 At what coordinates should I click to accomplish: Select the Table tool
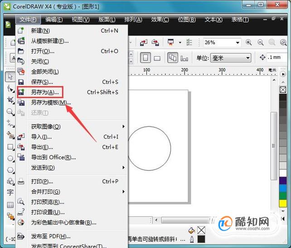point(10,205)
